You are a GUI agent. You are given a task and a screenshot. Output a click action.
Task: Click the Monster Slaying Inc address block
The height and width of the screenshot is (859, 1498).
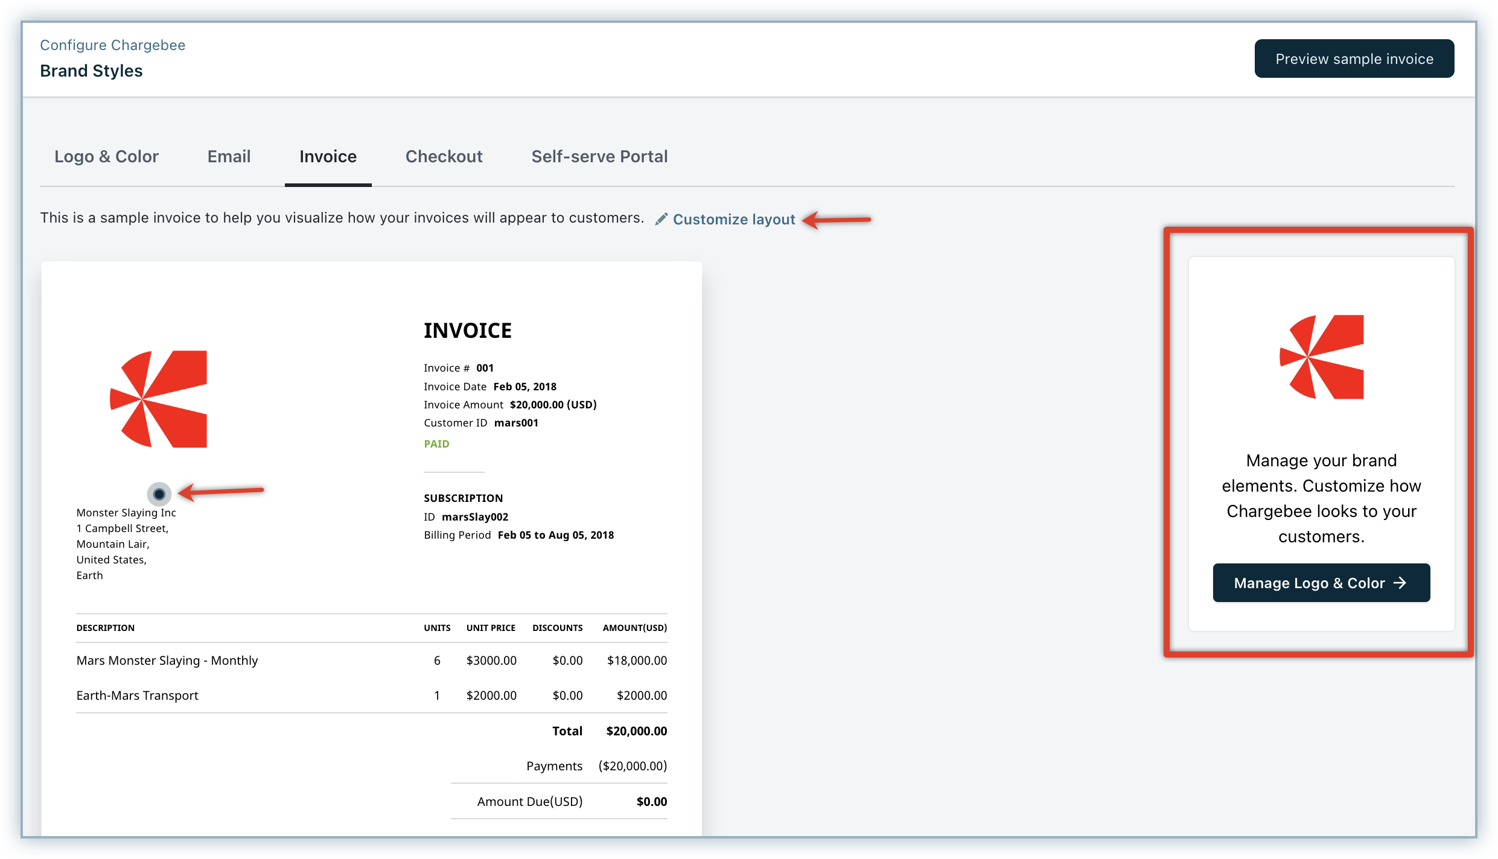point(126,544)
